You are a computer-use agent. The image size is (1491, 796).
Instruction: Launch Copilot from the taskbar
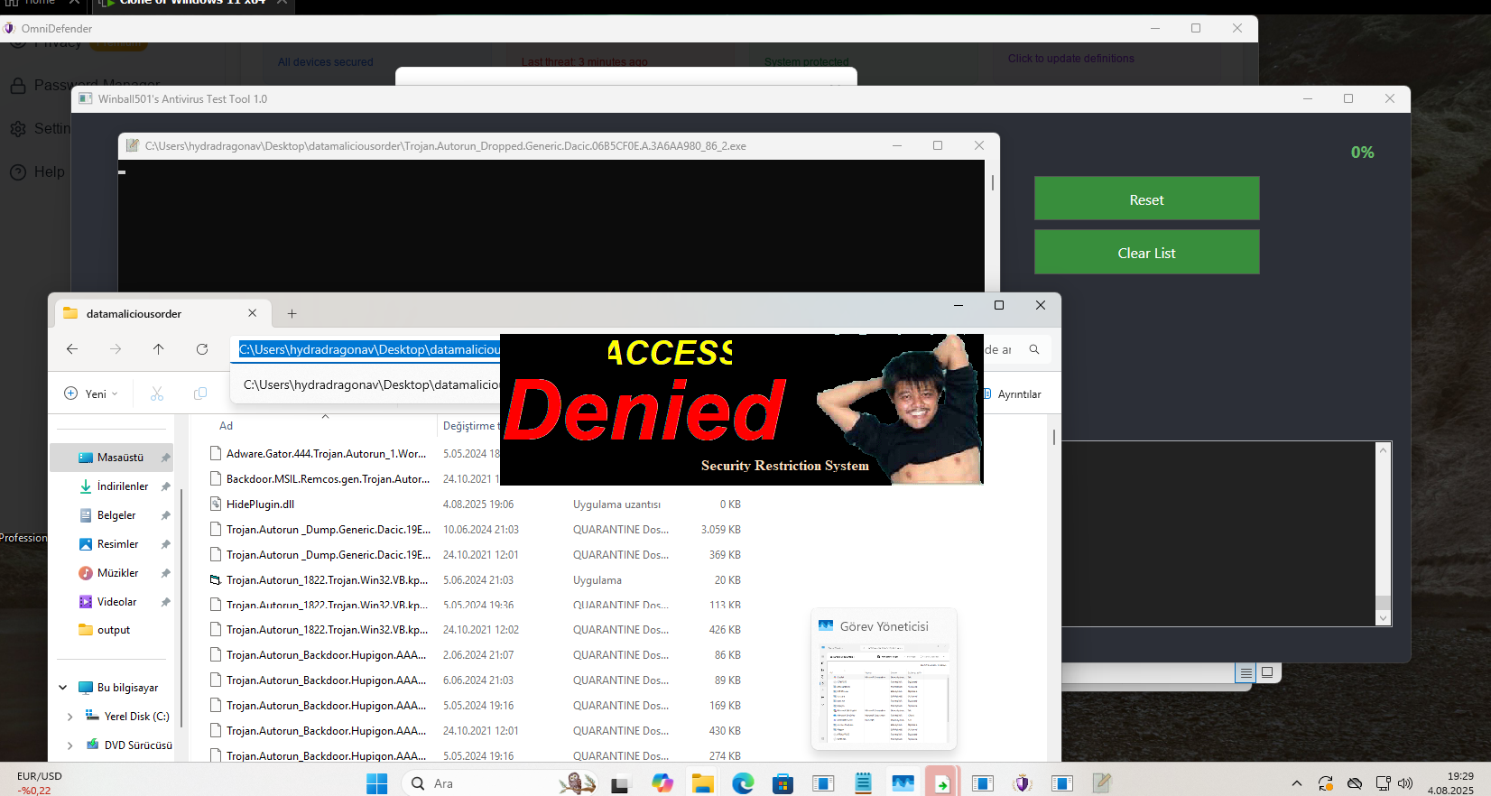(x=662, y=783)
